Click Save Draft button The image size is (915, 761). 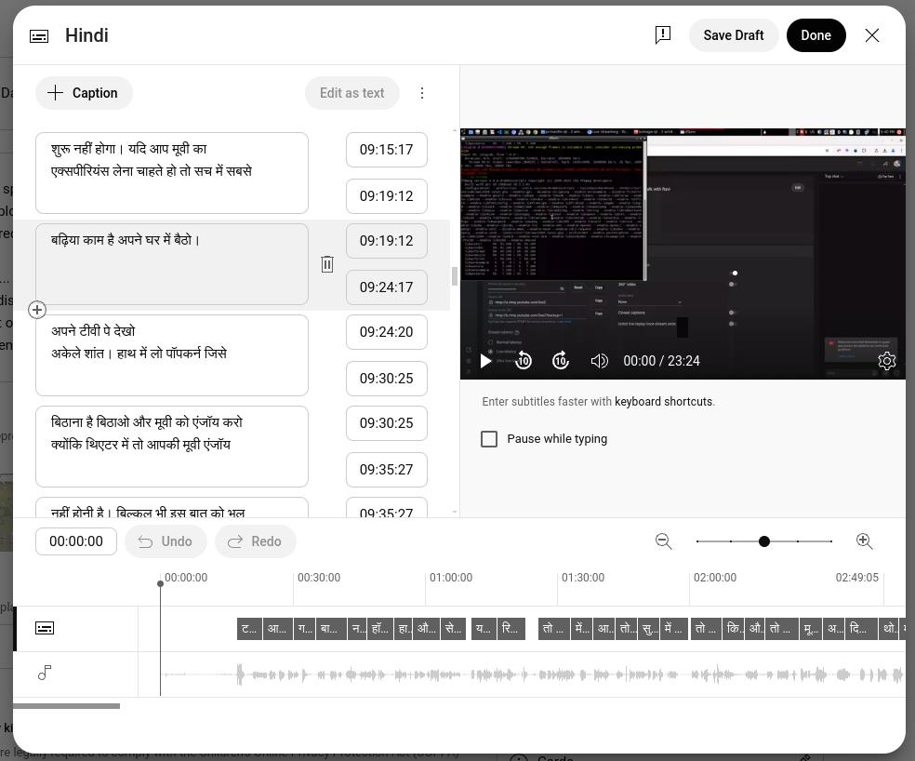733,35
